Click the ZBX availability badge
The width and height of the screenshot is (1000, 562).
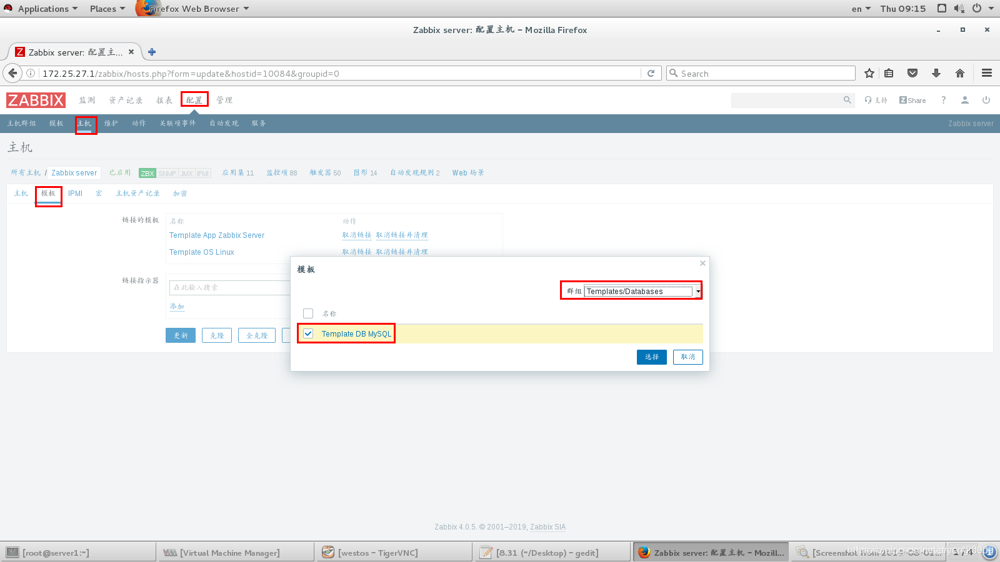[147, 173]
